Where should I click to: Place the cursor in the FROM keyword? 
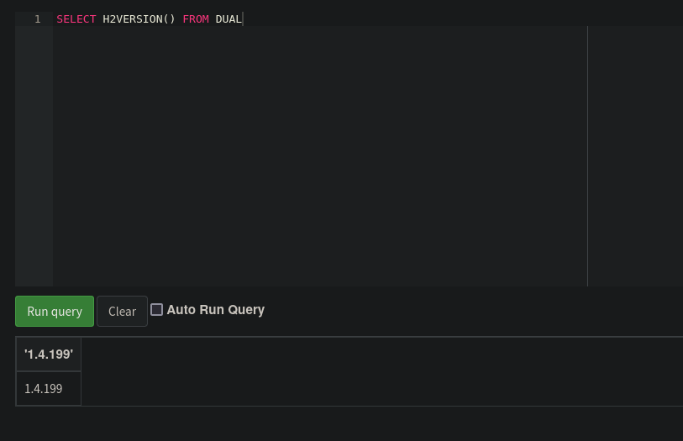point(196,19)
